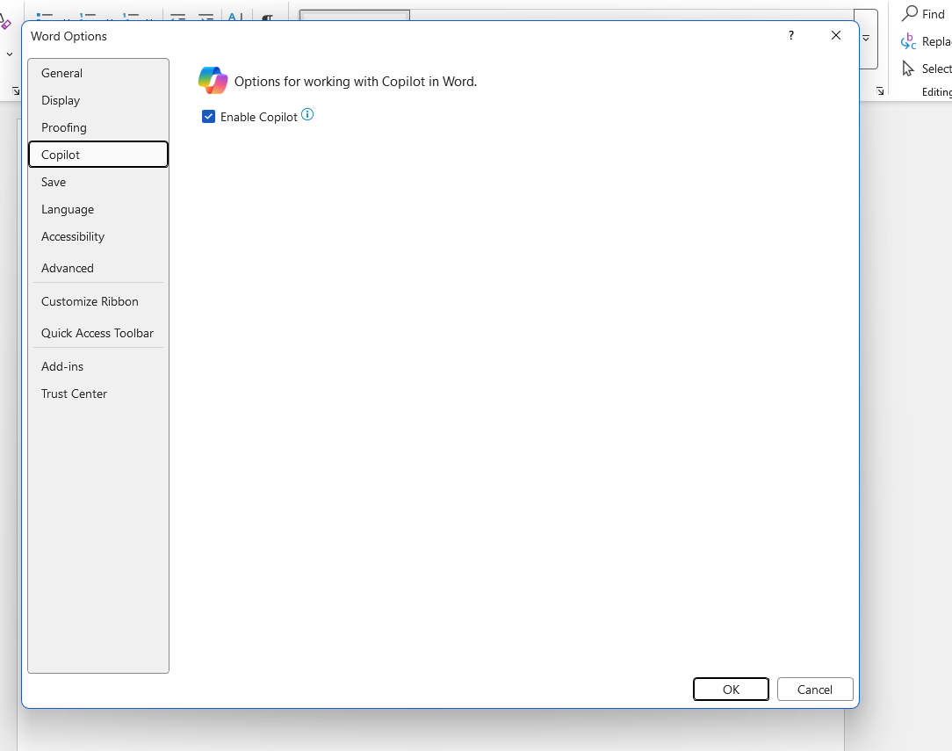Click the 'Word Options' dialog title
Screen dimensions: 952x751
pyautogui.click(x=69, y=36)
